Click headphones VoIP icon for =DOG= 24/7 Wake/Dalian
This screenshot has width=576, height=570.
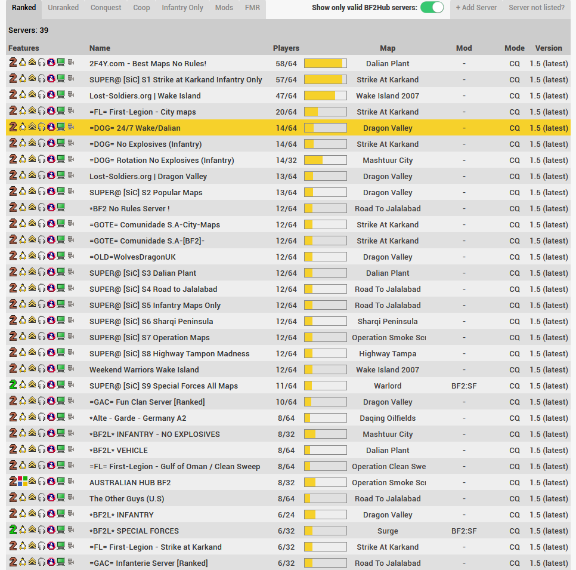pyautogui.click(x=42, y=128)
